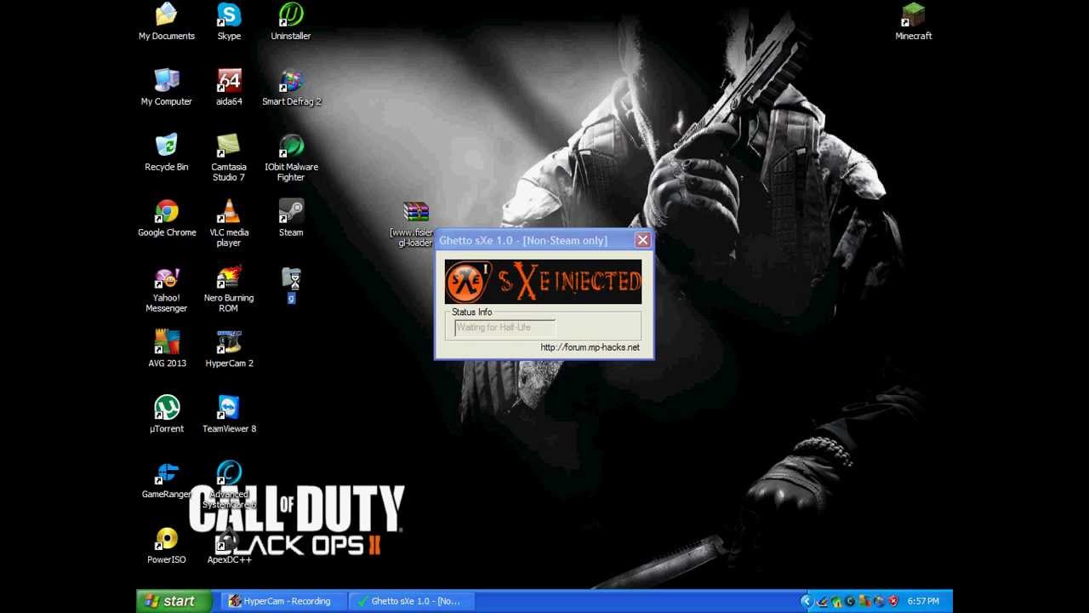Select the PowerISO desktop icon
The height and width of the screenshot is (613, 1089).
(167, 546)
